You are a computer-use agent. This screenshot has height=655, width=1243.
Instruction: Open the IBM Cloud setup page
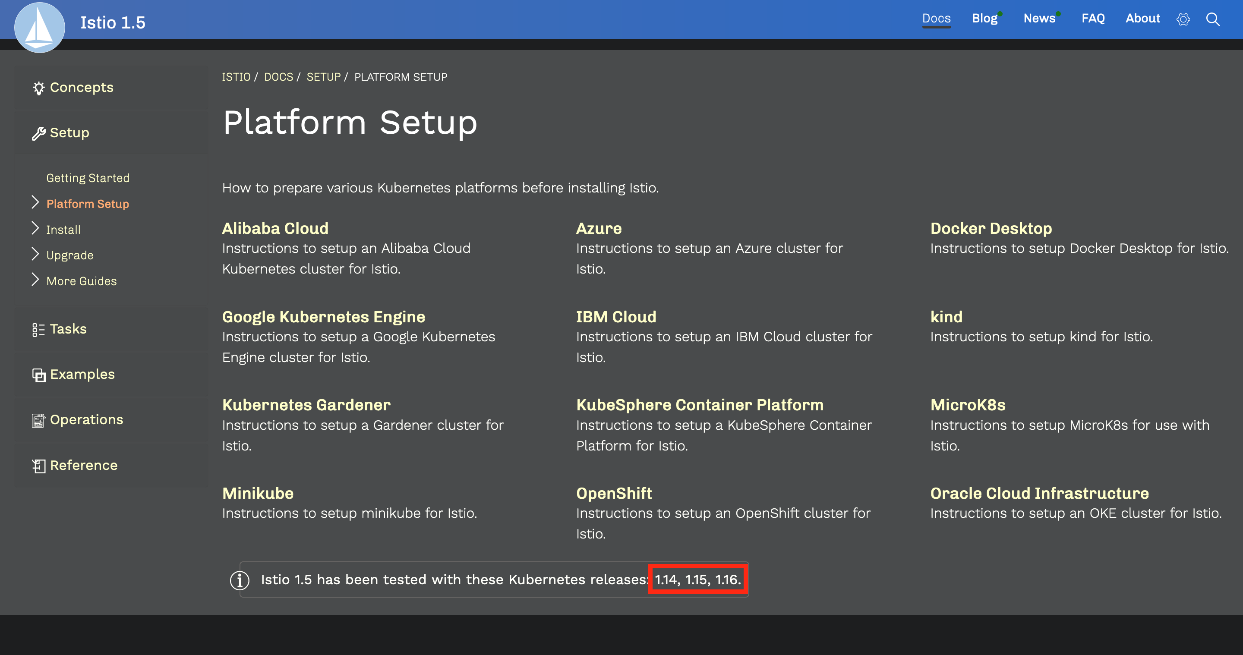(x=616, y=317)
